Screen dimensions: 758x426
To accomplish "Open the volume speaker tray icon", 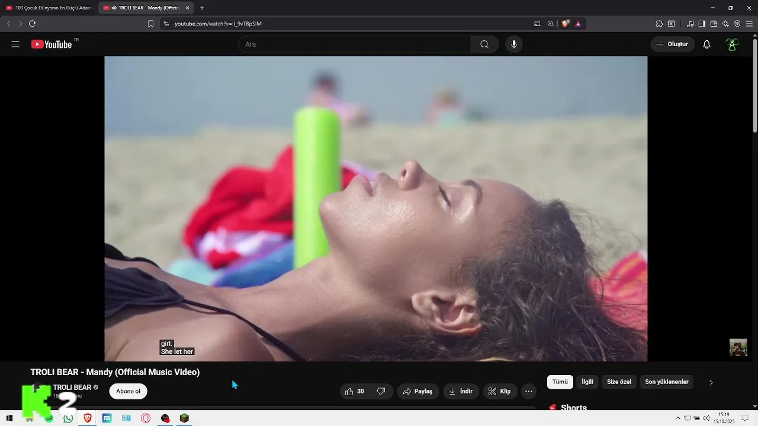I will [x=706, y=418].
